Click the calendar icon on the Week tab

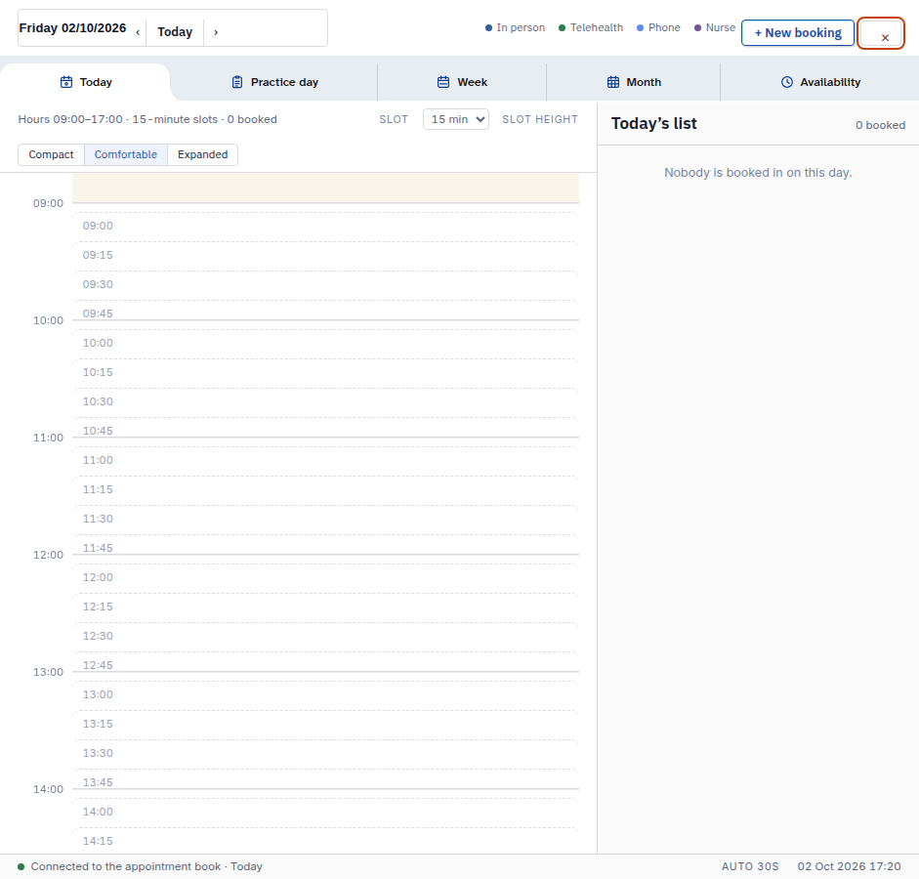click(x=443, y=82)
